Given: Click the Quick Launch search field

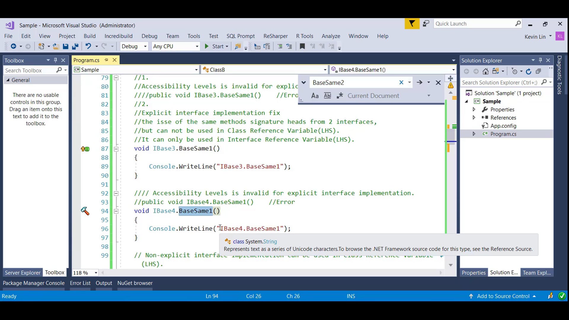Looking at the screenshot, I should [x=474, y=24].
